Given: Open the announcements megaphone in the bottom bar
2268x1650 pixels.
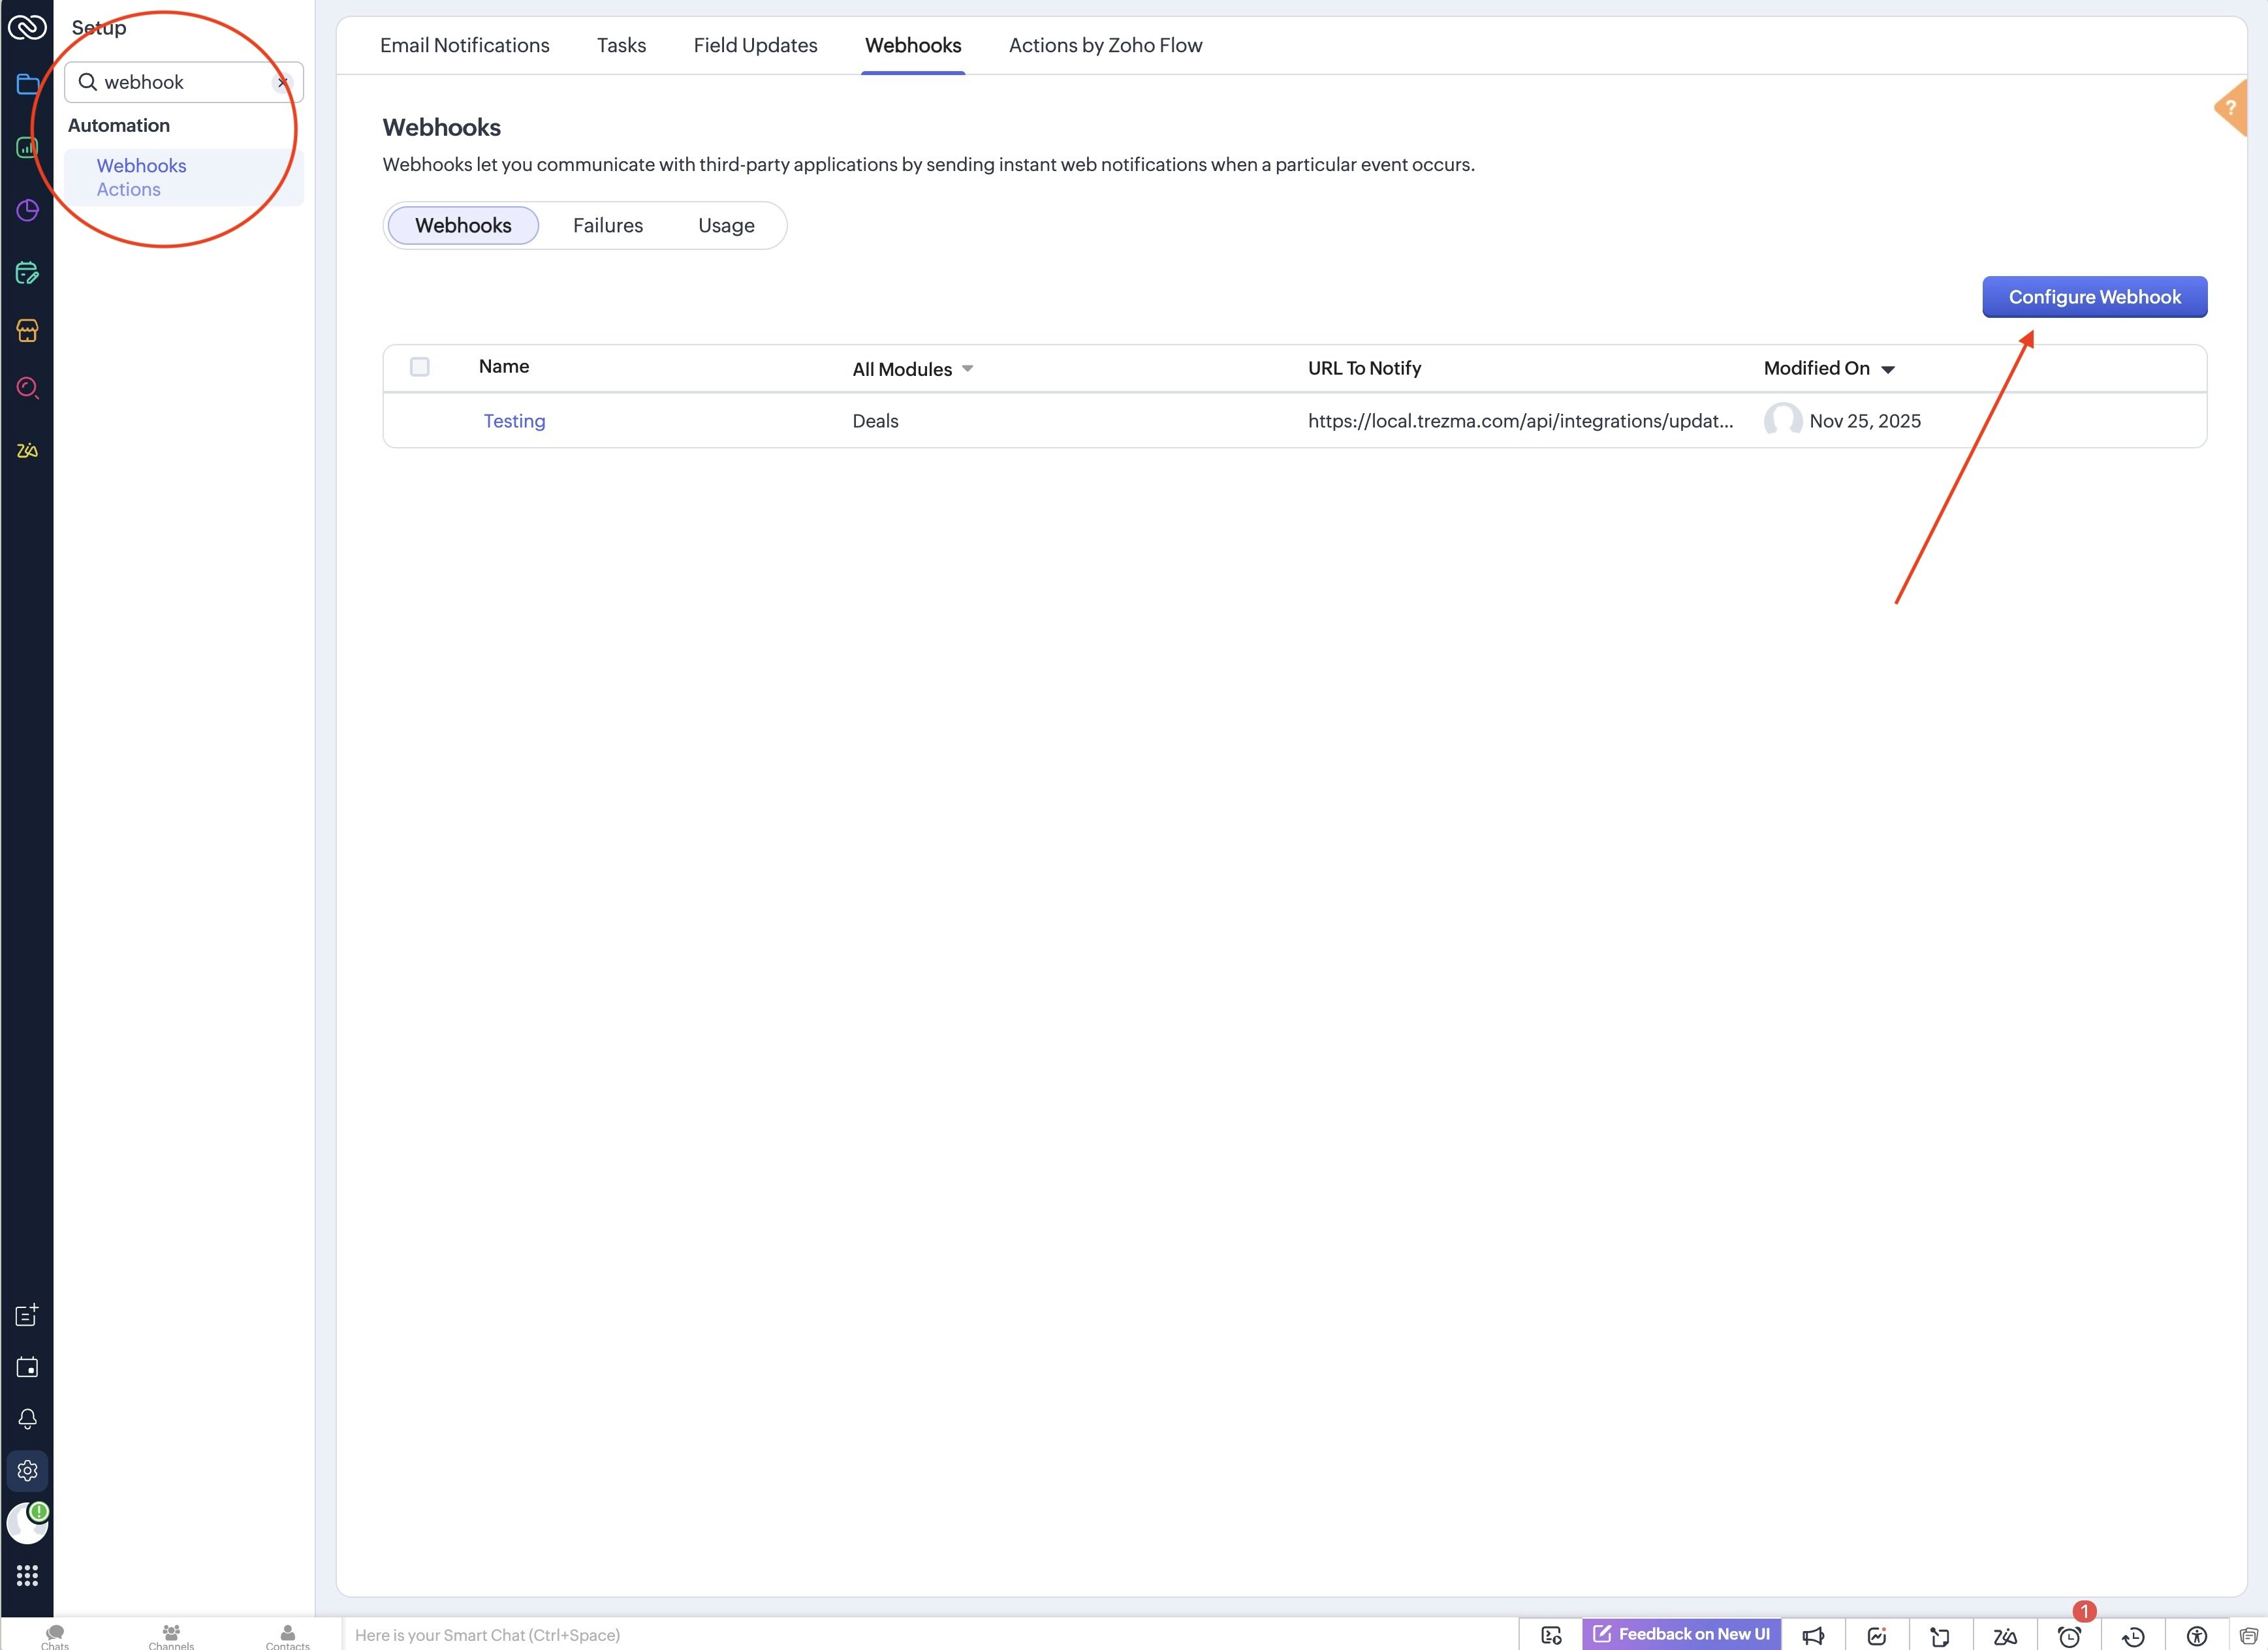Looking at the screenshot, I should pos(1814,1636).
